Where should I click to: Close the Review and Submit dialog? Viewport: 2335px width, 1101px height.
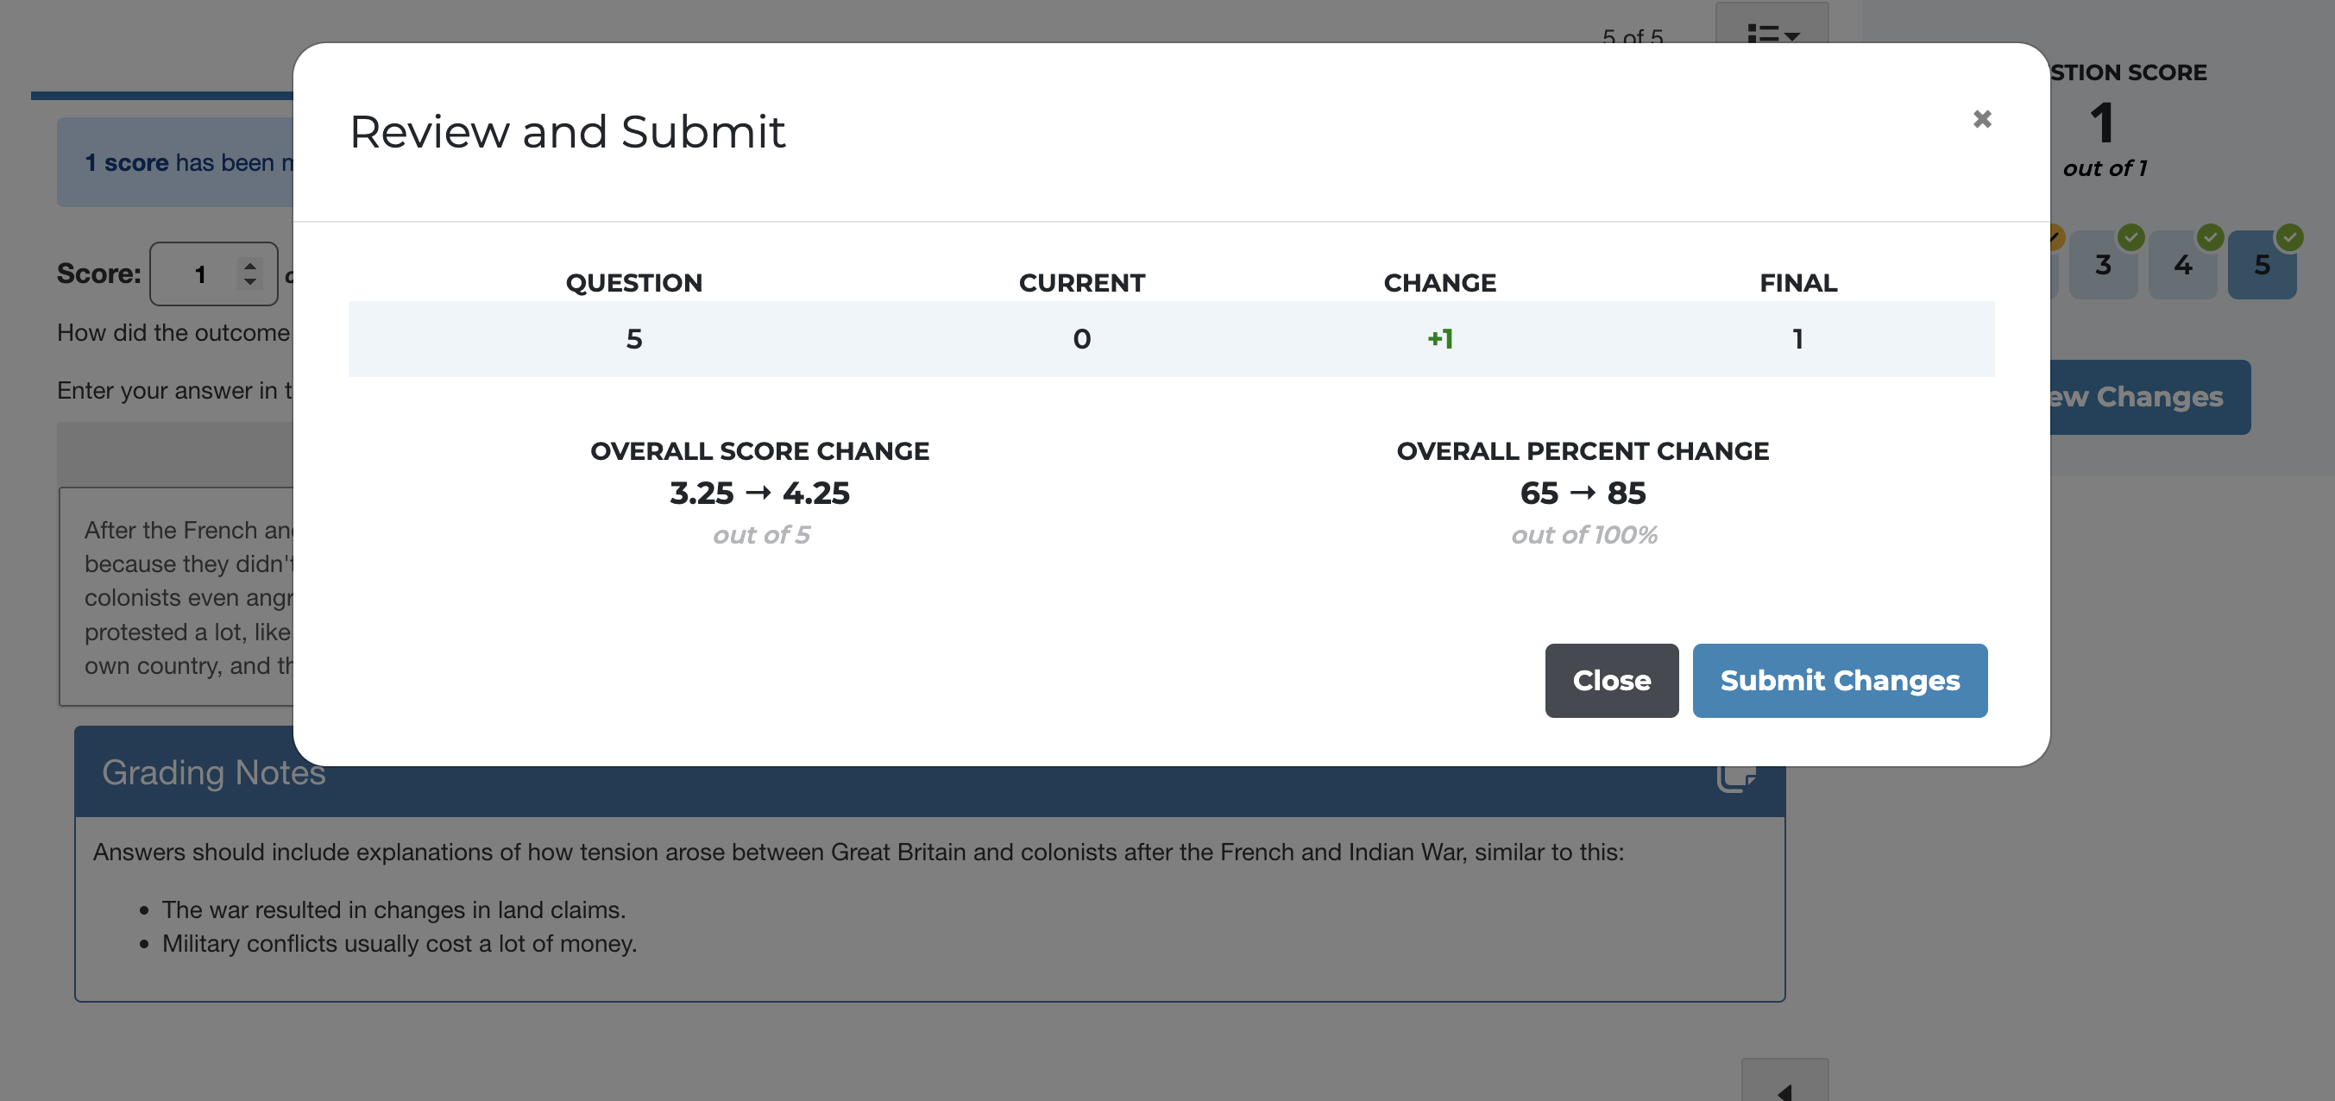(x=1611, y=681)
